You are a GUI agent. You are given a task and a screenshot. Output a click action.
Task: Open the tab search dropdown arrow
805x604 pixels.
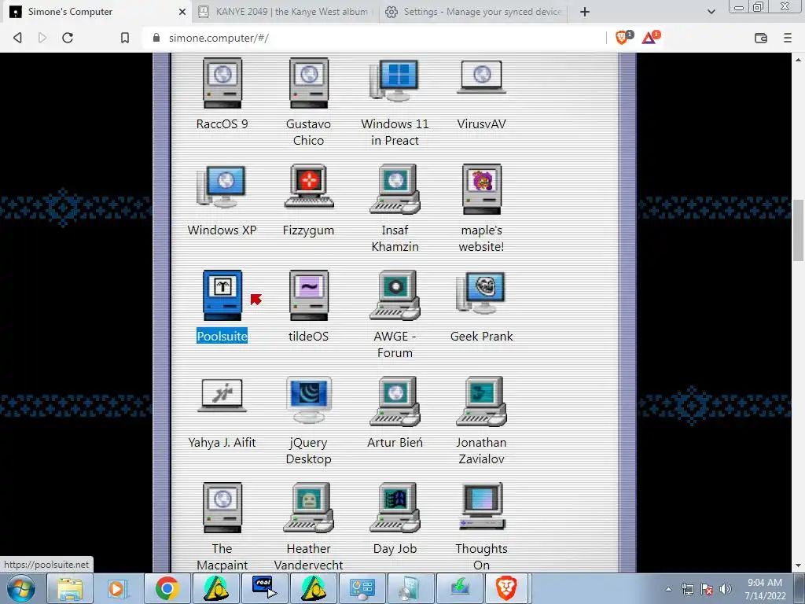[x=711, y=12]
